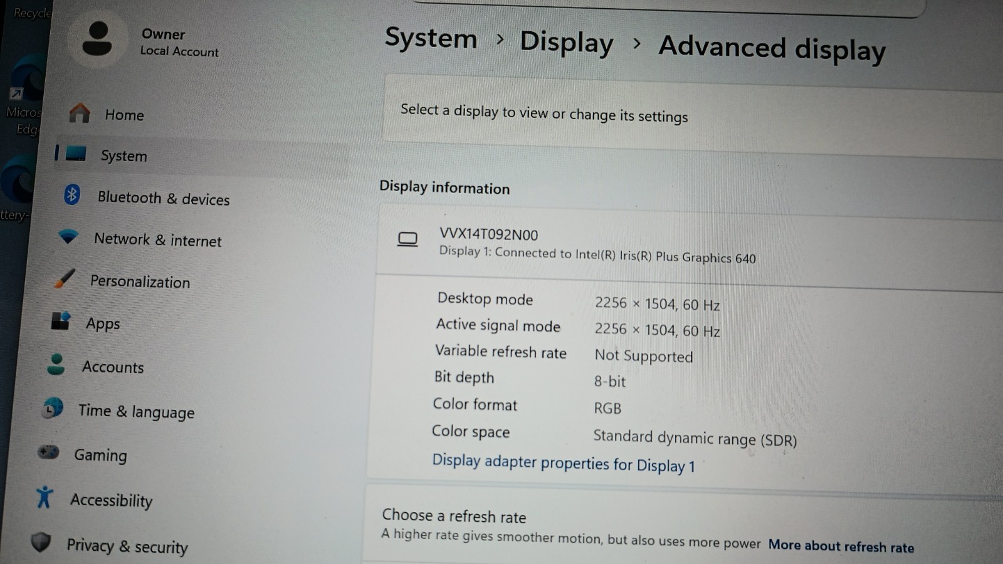Open Display adapter properties for Display 1
This screenshot has width=1003, height=564.
[x=564, y=463]
